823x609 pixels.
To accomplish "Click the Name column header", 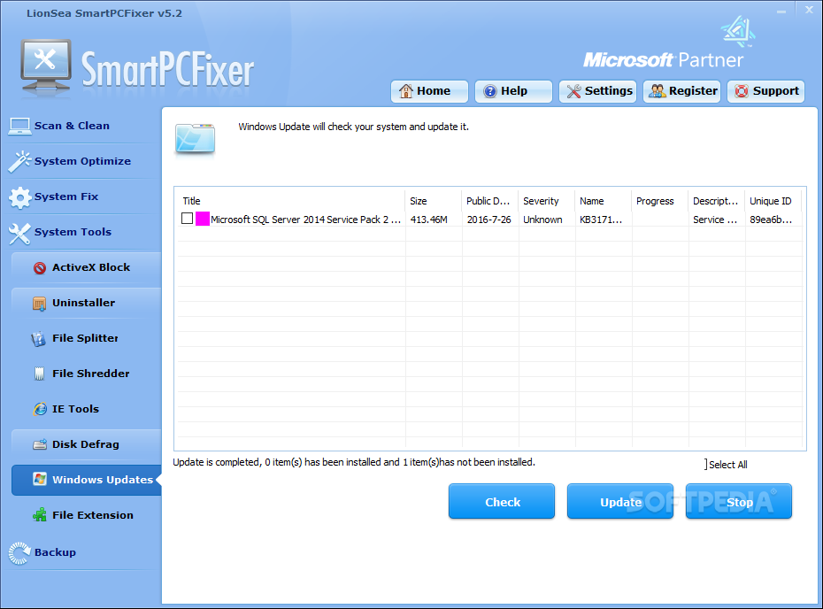I will point(604,201).
